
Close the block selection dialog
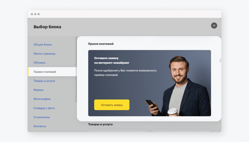tap(214, 26)
